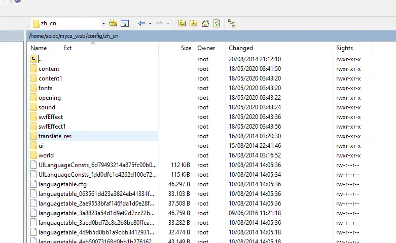Click the folder icon next to sound
This screenshot has height=243, width=396.
pos(33,107)
